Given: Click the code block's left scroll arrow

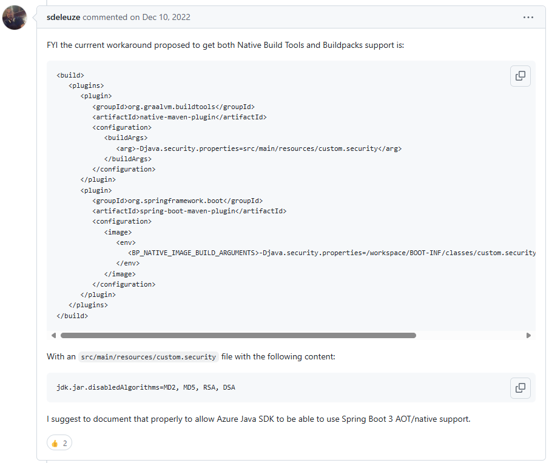Looking at the screenshot, I should 53,335.
